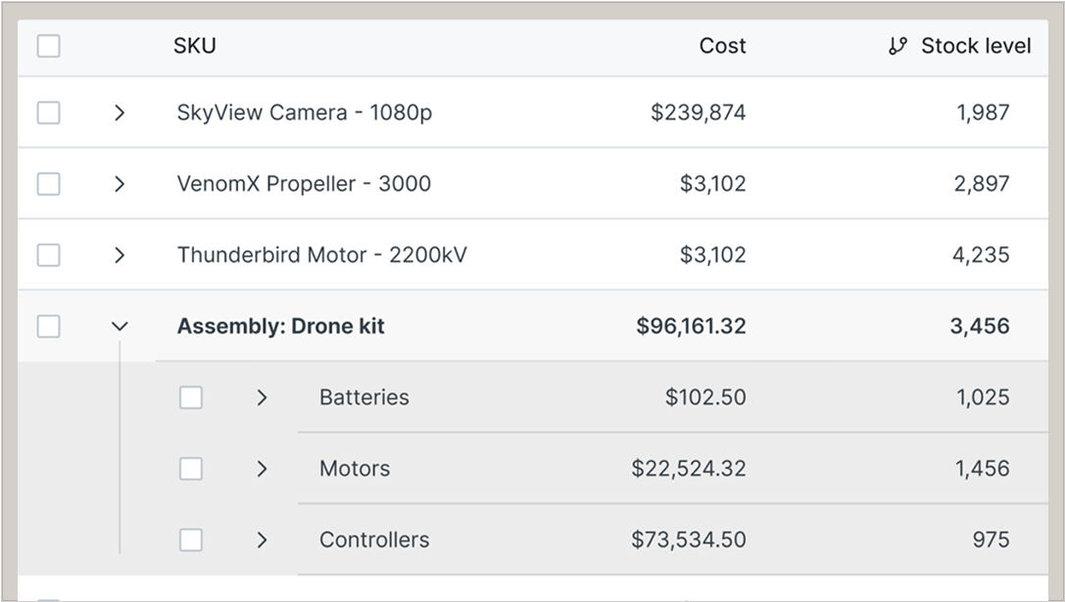
Task: Expand the Batteries sub-row
Action: (x=262, y=397)
